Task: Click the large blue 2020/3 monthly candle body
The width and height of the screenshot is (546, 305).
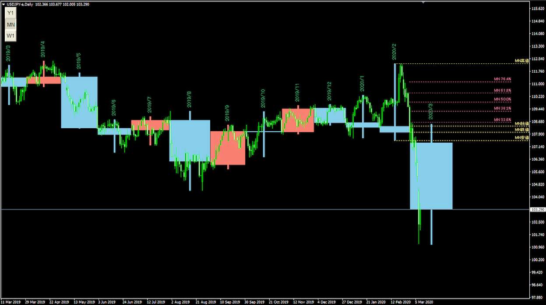Action: tap(431, 176)
